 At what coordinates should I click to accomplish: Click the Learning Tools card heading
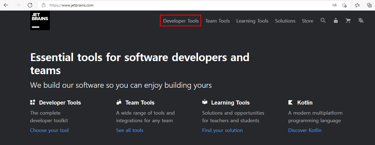click(x=230, y=103)
